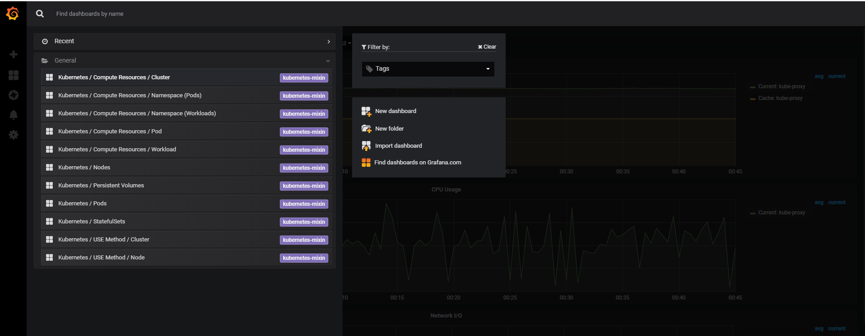Open Kubernetes / Persistent Volumes dashboard
This screenshot has width=865, height=336.
click(x=187, y=186)
